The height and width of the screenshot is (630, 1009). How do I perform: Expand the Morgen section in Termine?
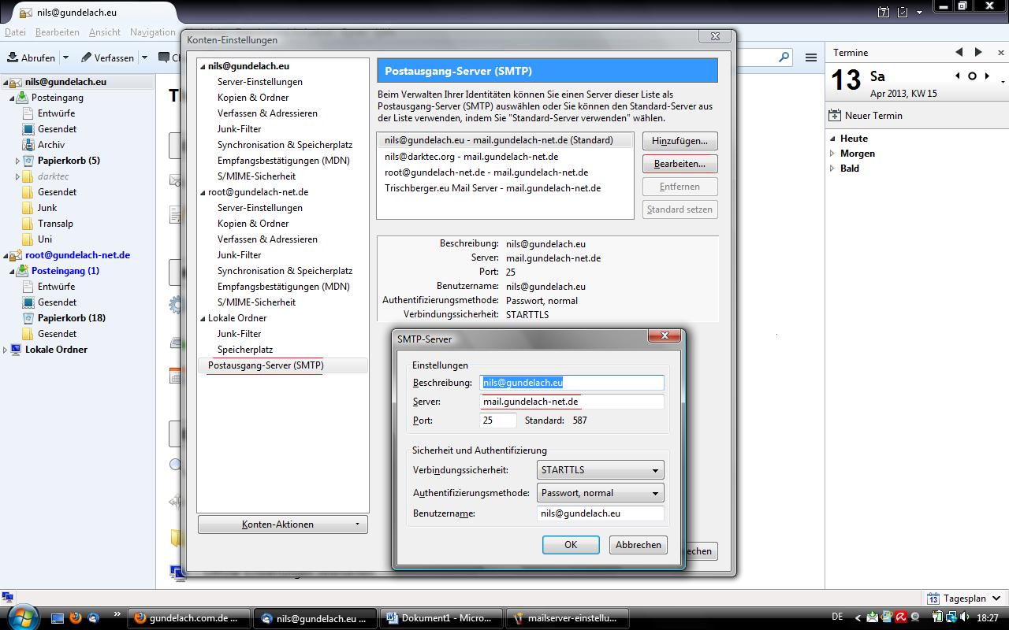(832, 154)
